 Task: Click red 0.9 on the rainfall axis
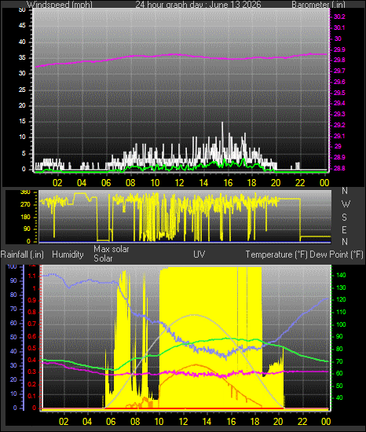coord(32,300)
